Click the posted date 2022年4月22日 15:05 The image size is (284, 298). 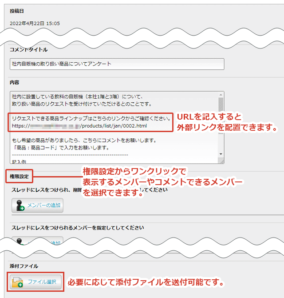35,23
